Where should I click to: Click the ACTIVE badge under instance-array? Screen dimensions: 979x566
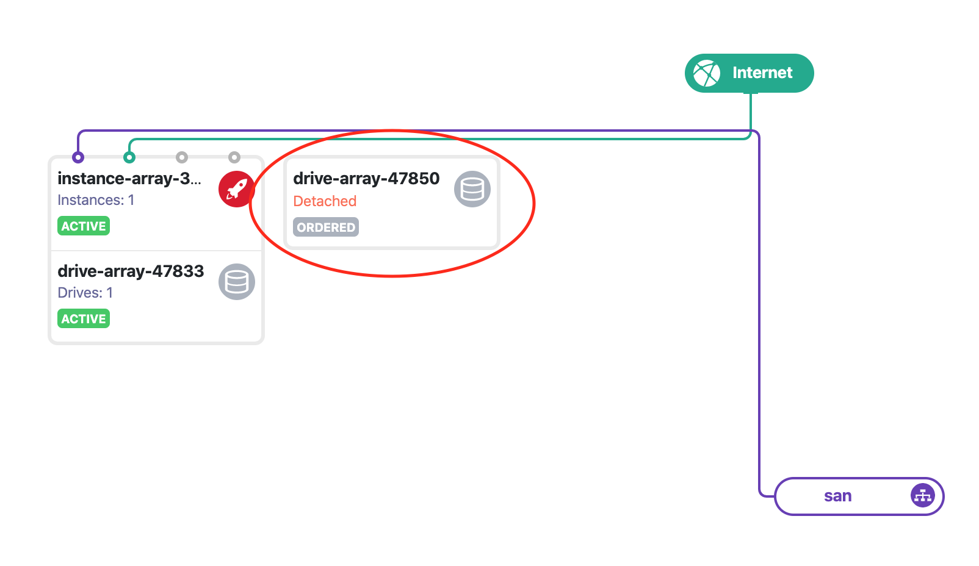tap(84, 226)
